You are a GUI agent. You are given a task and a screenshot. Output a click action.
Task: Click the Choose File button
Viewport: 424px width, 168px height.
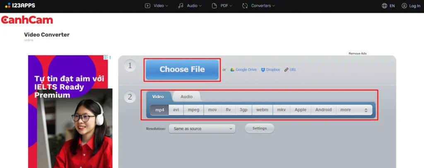click(x=182, y=70)
